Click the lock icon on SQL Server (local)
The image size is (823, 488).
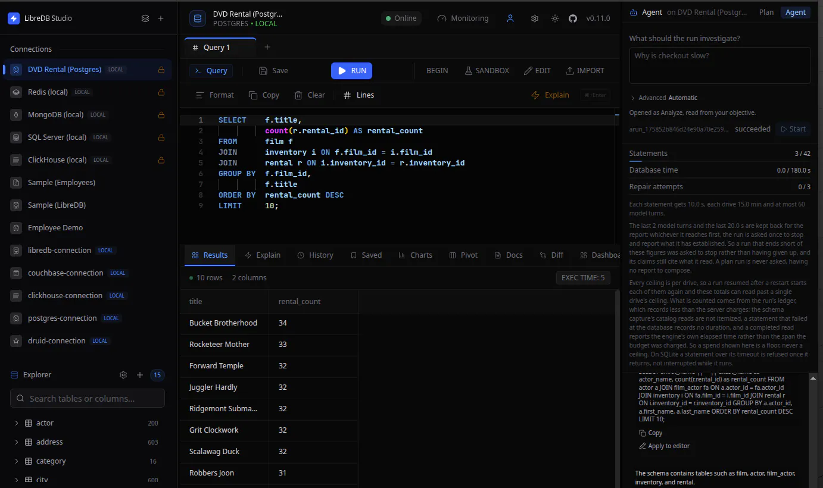(x=161, y=137)
